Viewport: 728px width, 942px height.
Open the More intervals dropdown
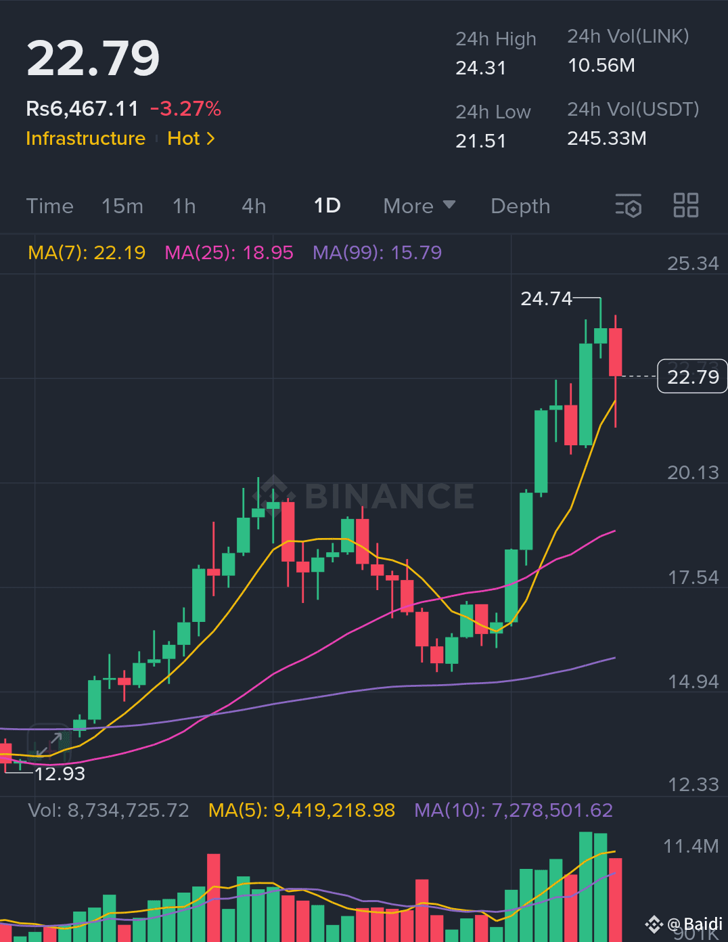point(419,206)
